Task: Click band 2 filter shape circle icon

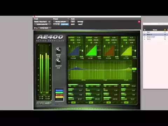Action: click(98, 50)
